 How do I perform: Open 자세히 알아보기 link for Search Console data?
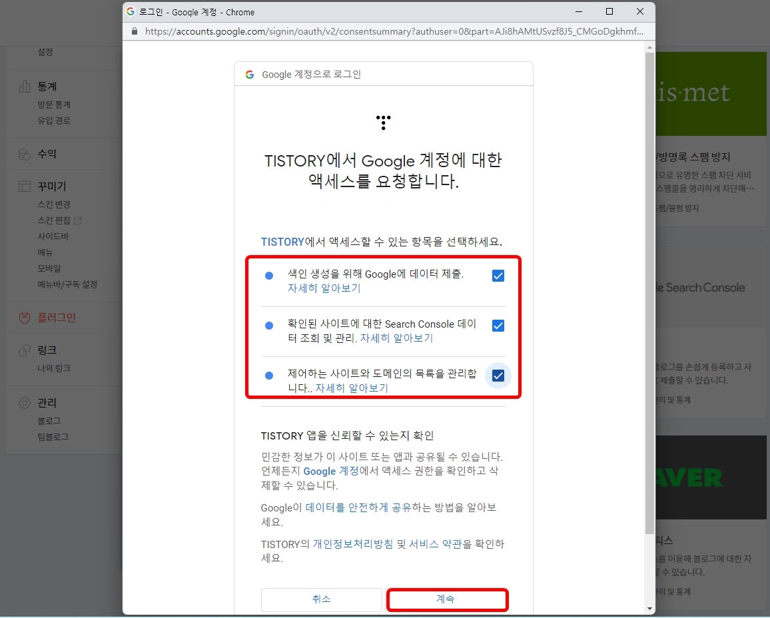coord(397,338)
